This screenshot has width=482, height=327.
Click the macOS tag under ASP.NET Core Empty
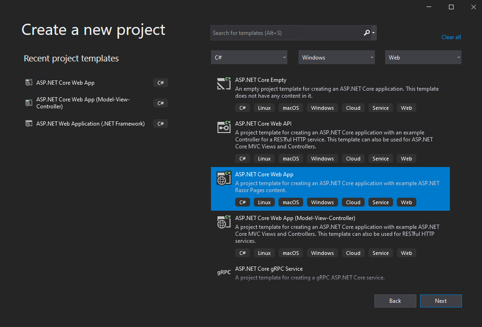pyautogui.click(x=291, y=108)
